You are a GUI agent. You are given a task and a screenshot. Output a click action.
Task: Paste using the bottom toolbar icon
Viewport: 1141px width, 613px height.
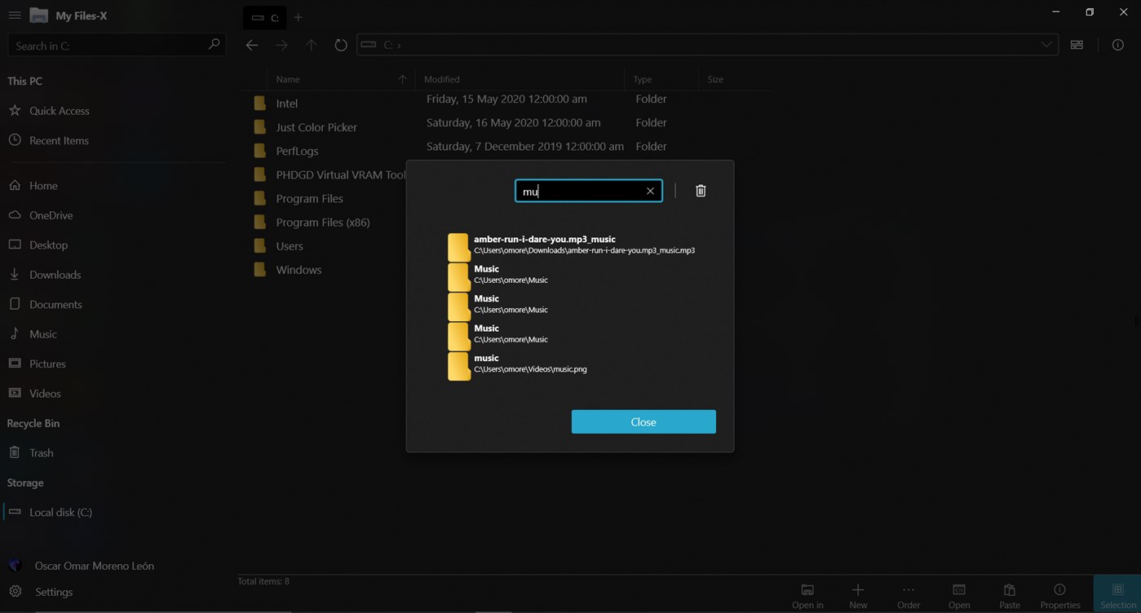tap(1009, 594)
